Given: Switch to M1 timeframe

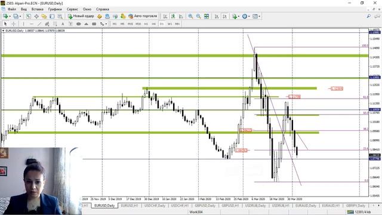Looking at the screenshot, I should (x=115, y=24).
